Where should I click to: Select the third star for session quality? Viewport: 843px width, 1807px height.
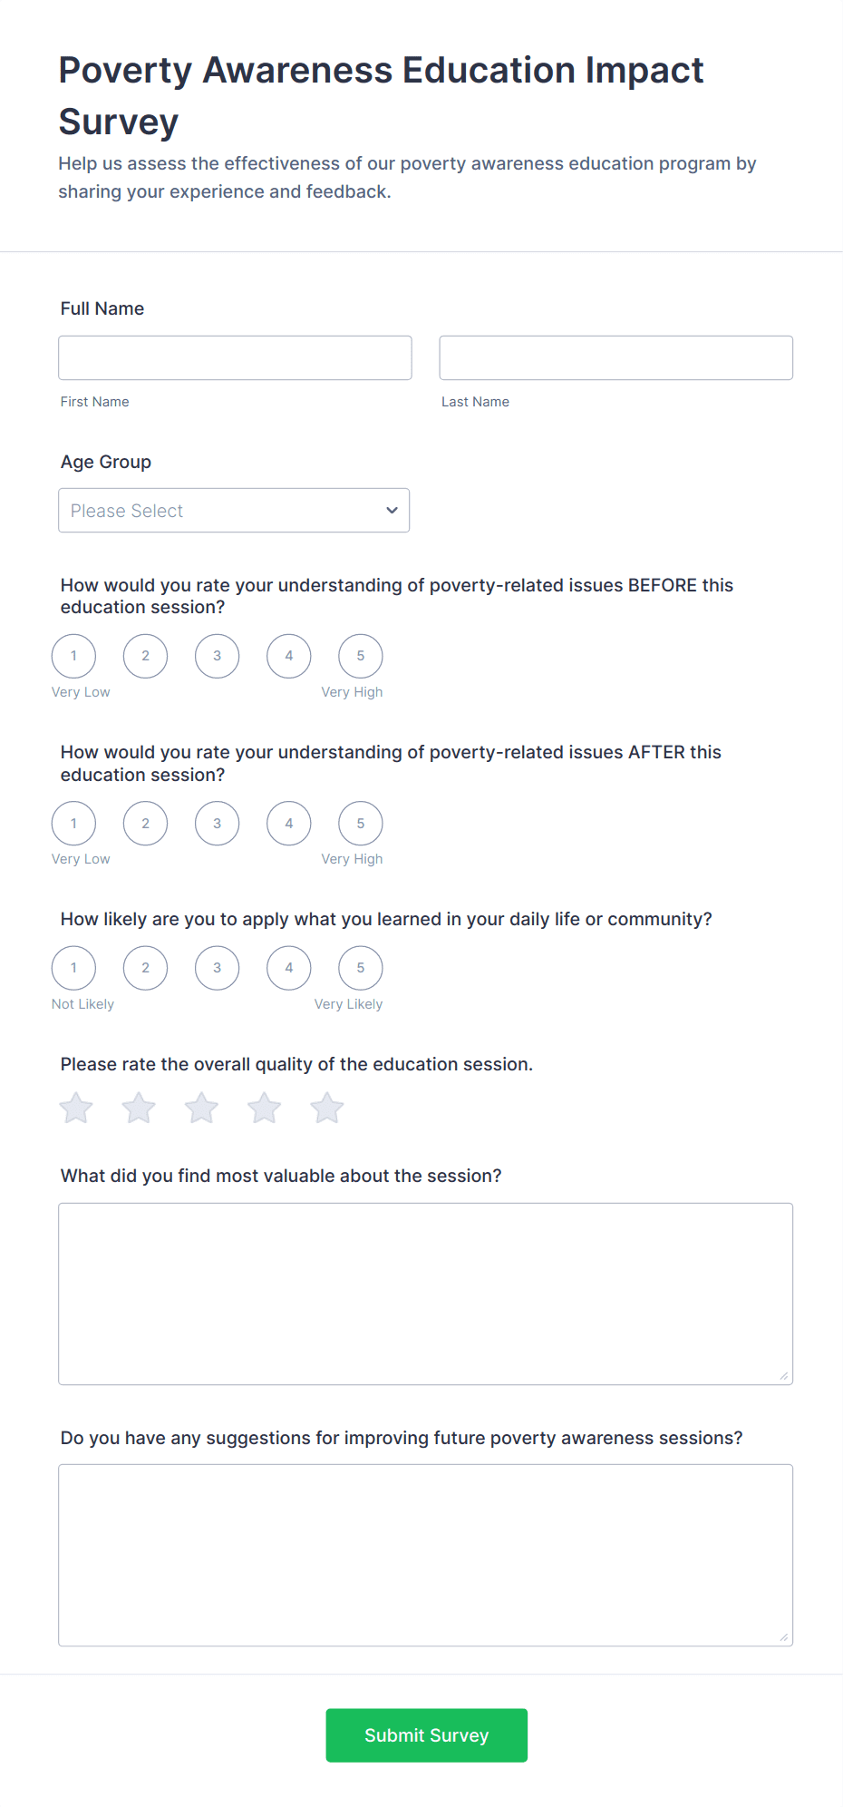201,1108
